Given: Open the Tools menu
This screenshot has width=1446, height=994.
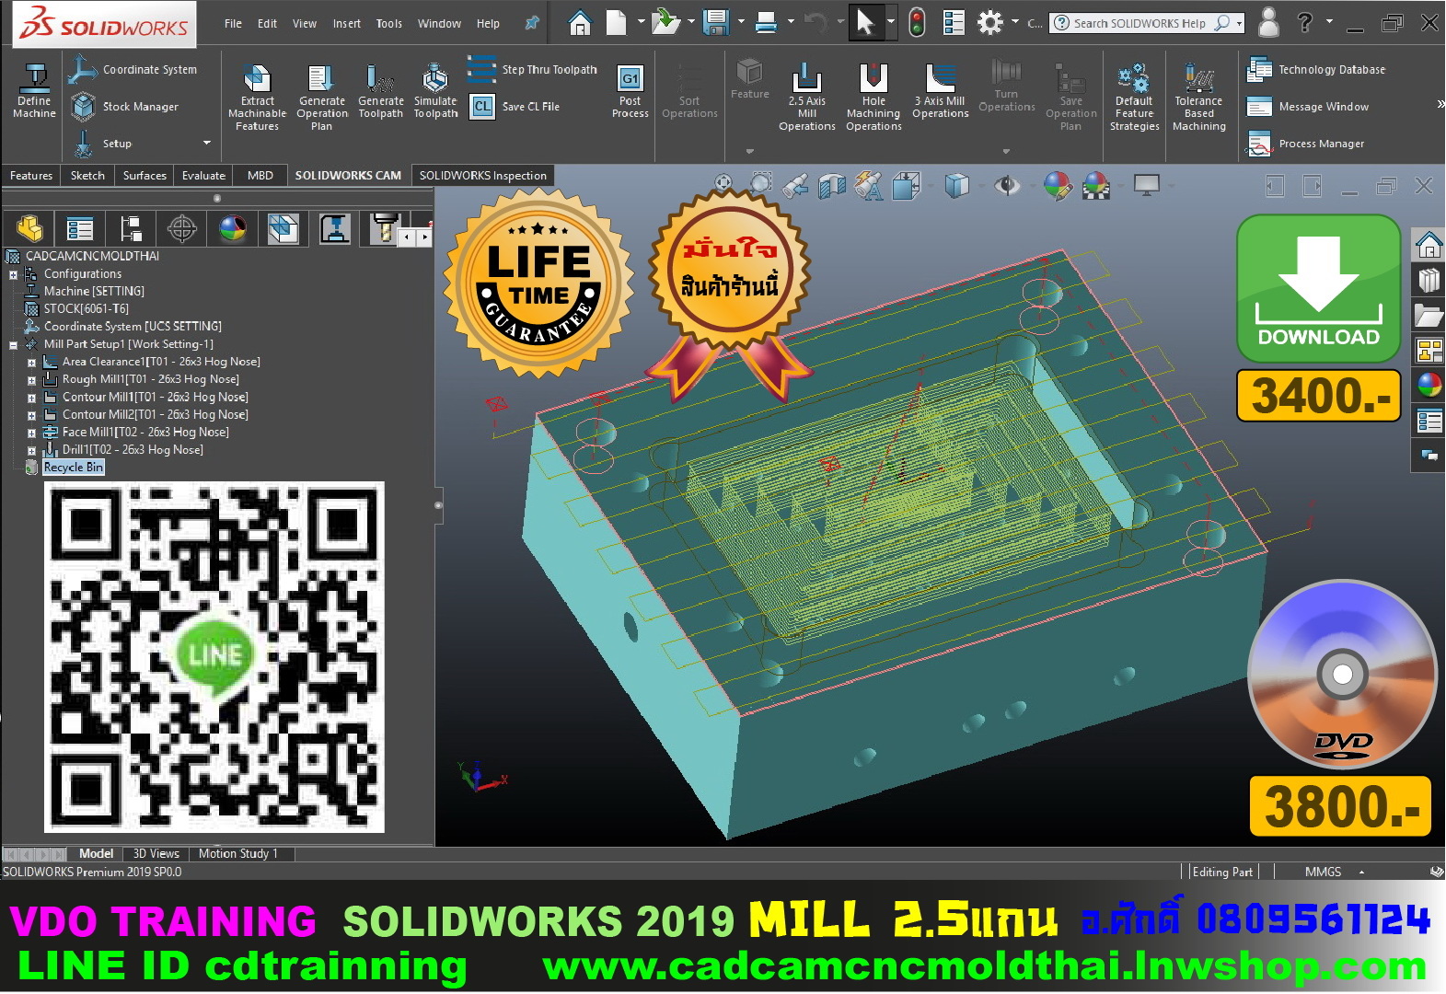Looking at the screenshot, I should click(x=388, y=24).
